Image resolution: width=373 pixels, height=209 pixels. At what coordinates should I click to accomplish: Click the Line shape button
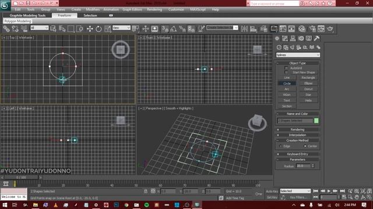pyautogui.click(x=287, y=78)
